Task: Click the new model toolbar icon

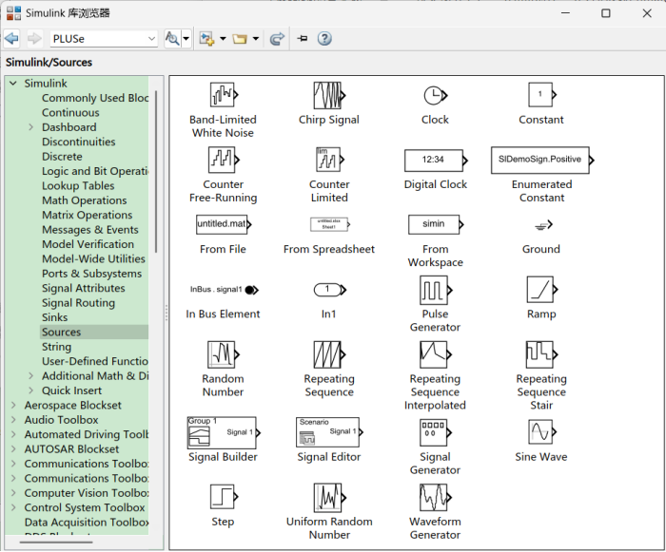Action: [x=207, y=39]
